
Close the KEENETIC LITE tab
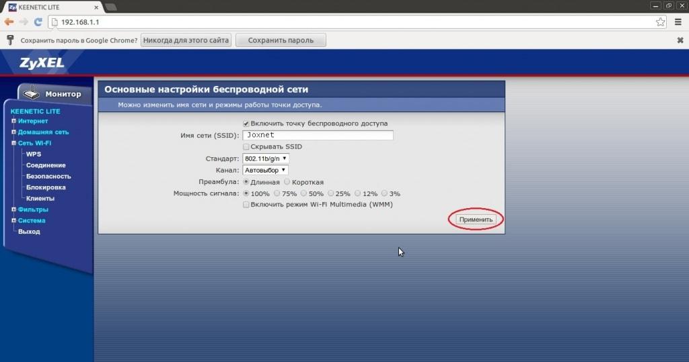96,7
